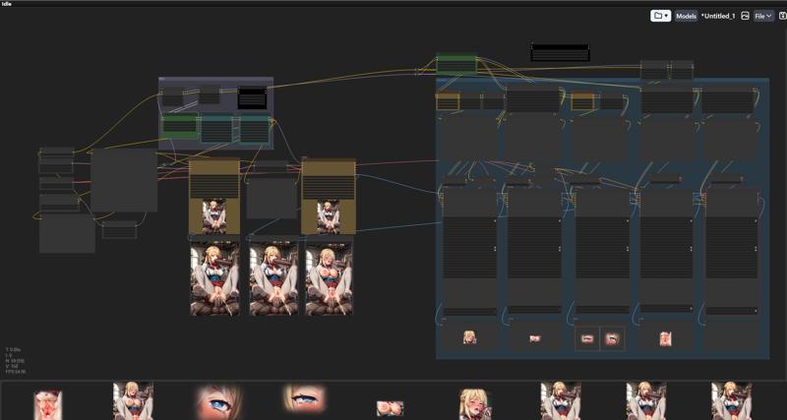This screenshot has height=420, width=787.
Task: Open the workflows folder dropdown
Action: pyautogui.click(x=660, y=16)
